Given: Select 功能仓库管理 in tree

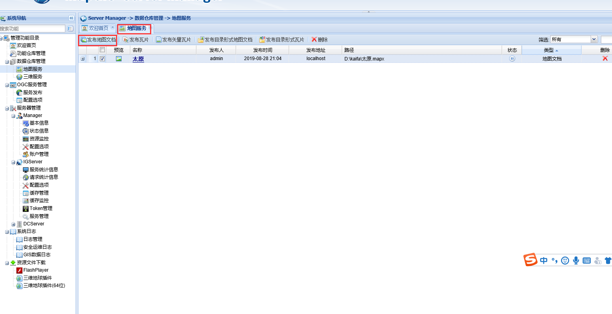Looking at the screenshot, I should 31,53.
